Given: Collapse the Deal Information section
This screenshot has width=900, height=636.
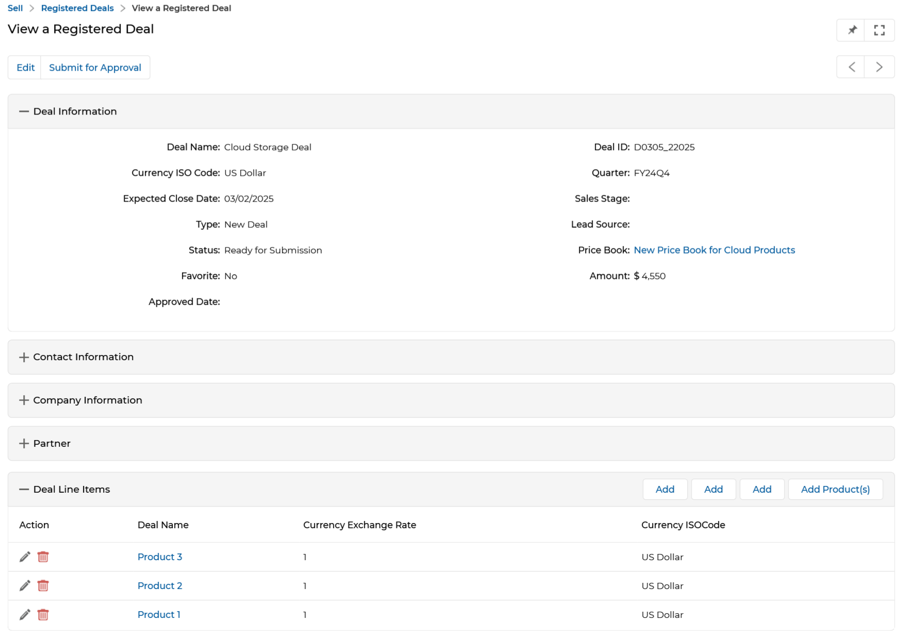Looking at the screenshot, I should point(24,111).
